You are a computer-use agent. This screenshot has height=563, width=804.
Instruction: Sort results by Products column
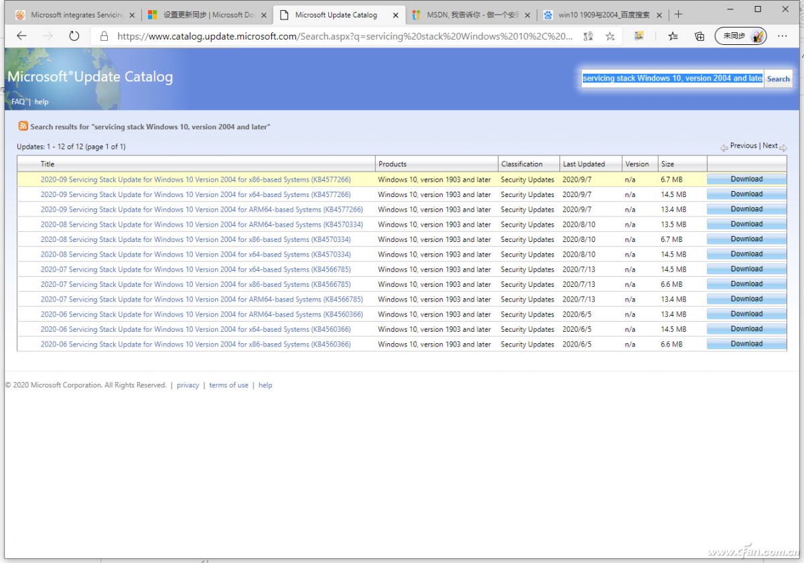tap(393, 164)
